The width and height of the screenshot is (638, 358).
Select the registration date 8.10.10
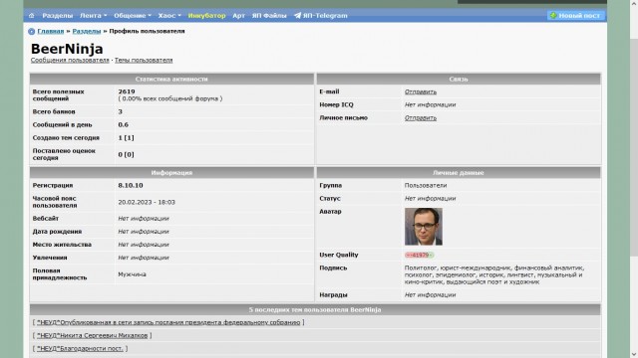131,185
